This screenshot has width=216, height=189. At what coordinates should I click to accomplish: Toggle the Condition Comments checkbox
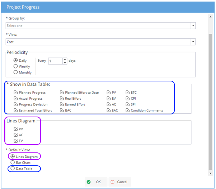[128, 110]
